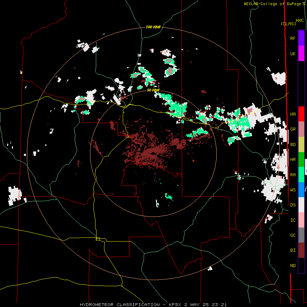The width and height of the screenshot is (307, 307).
Task: Click the 'HHC' product code text
Action: (x=299, y=20)
